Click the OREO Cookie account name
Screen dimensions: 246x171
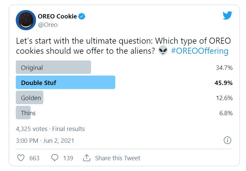pyautogui.click(x=57, y=16)
